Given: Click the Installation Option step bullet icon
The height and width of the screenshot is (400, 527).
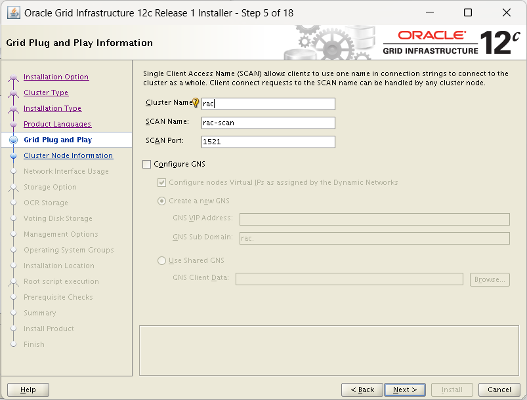Looking at the screenshot, I should pyautogui.click(x=13, y=77).
